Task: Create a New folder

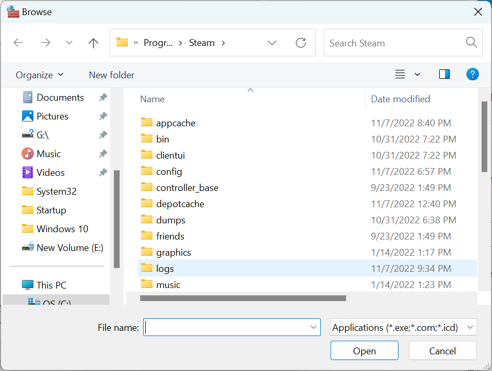Action: (x=111, y=75)
